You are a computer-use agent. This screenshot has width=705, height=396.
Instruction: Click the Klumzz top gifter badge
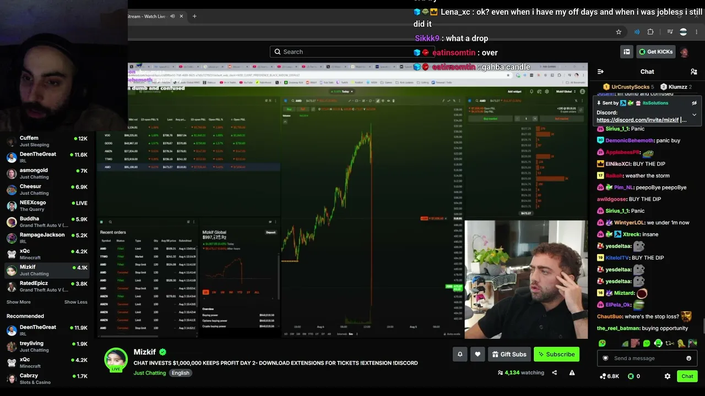pyautogui.click(x=676, y=87)
